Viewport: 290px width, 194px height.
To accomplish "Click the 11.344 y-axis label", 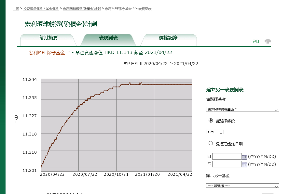I will click(30, 80).
